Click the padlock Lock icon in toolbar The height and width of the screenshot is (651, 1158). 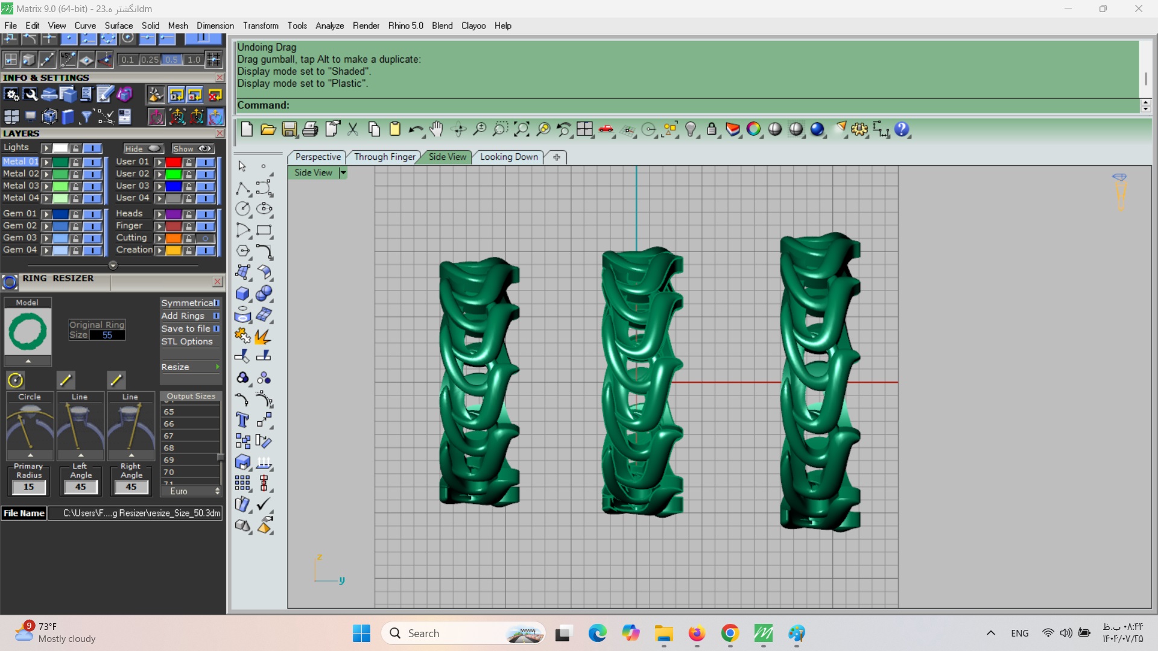point(712,129)
